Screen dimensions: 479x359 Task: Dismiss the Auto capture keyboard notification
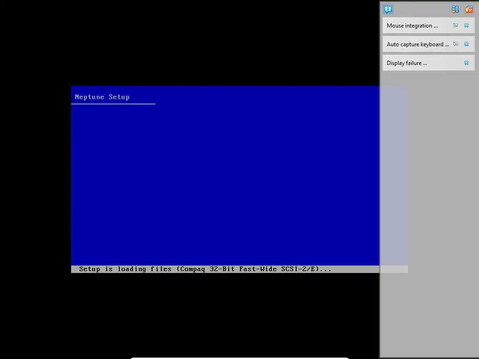[466, 44]
